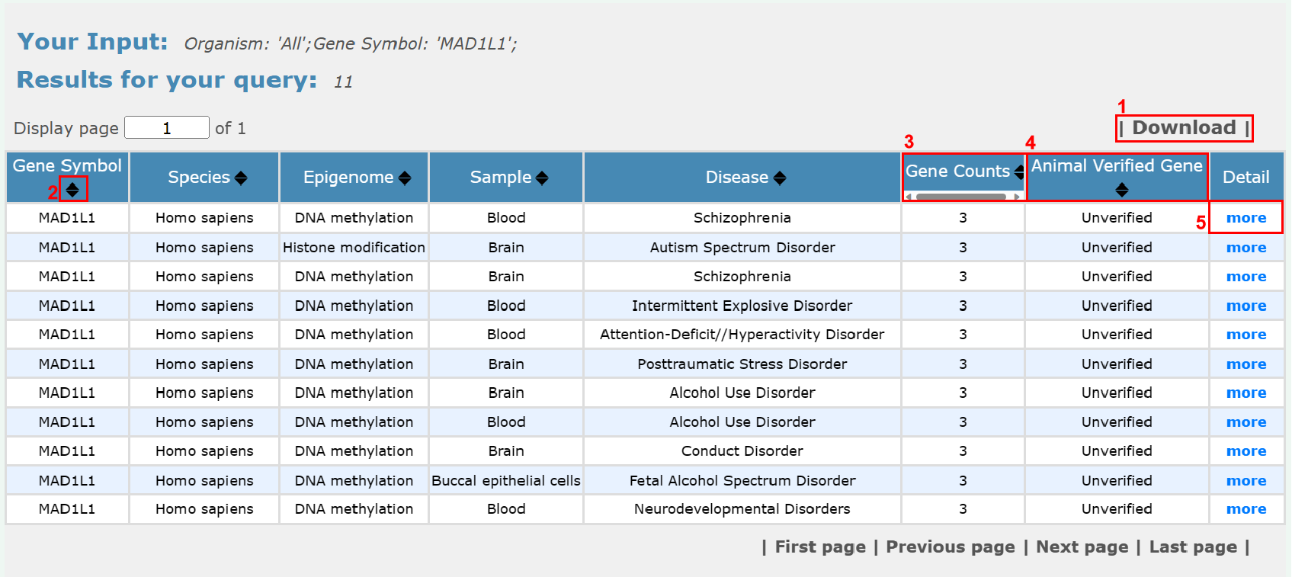Screen dimensions: 1292x577
Task: Click the Epigenome sort arrows icon
Action: 405,178
